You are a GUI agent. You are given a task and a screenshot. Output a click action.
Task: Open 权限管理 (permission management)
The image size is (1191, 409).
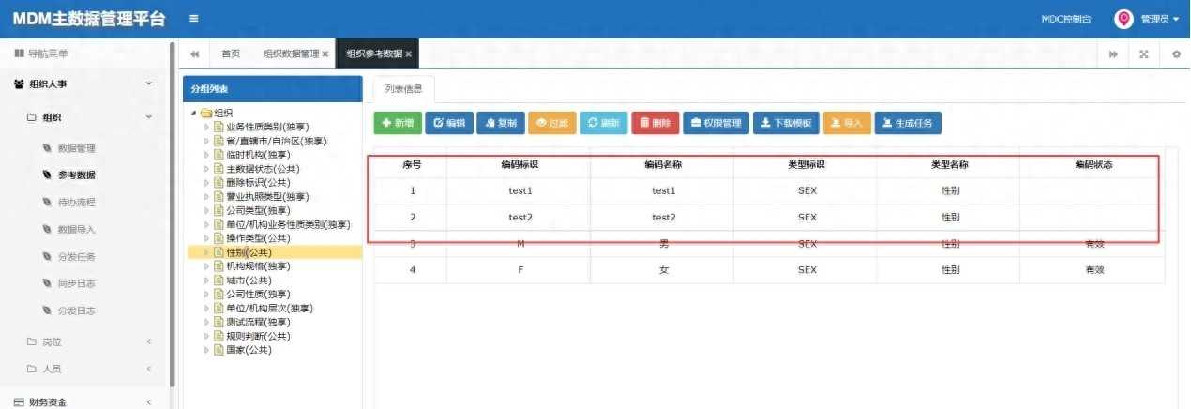(716, 123)
